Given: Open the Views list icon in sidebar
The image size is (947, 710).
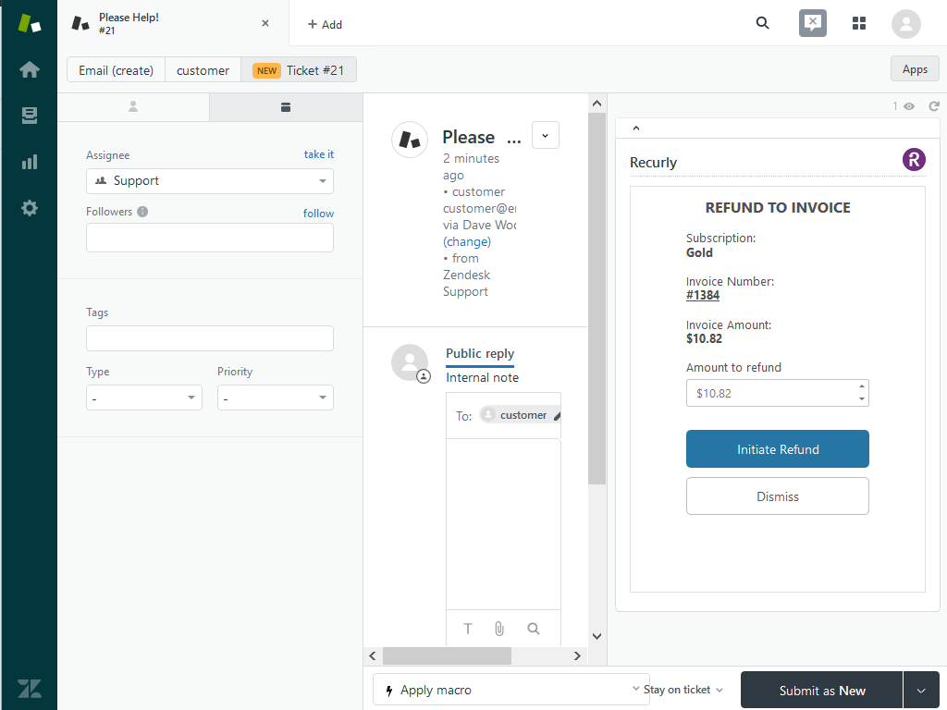Looking at the screenshot, I should tap(29, 116).
